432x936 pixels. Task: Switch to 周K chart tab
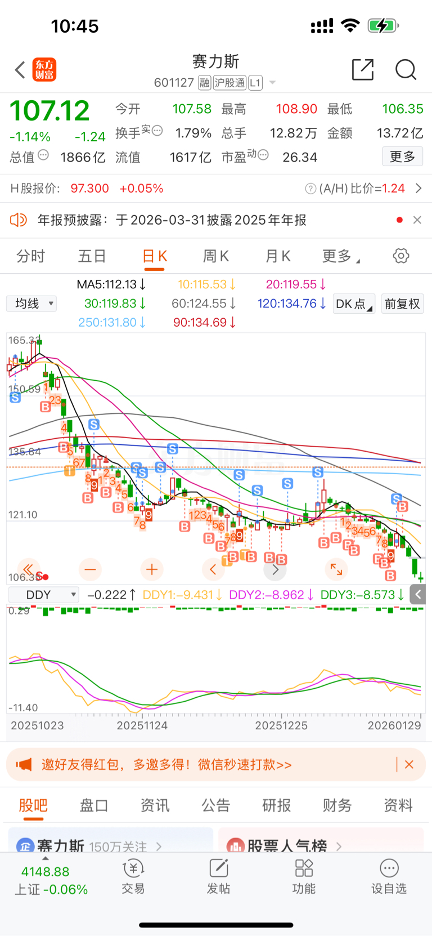[216, 256]
